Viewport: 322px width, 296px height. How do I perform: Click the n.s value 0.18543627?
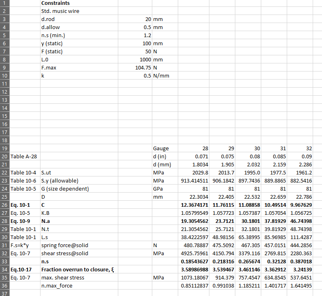click(x=194, y=262)
